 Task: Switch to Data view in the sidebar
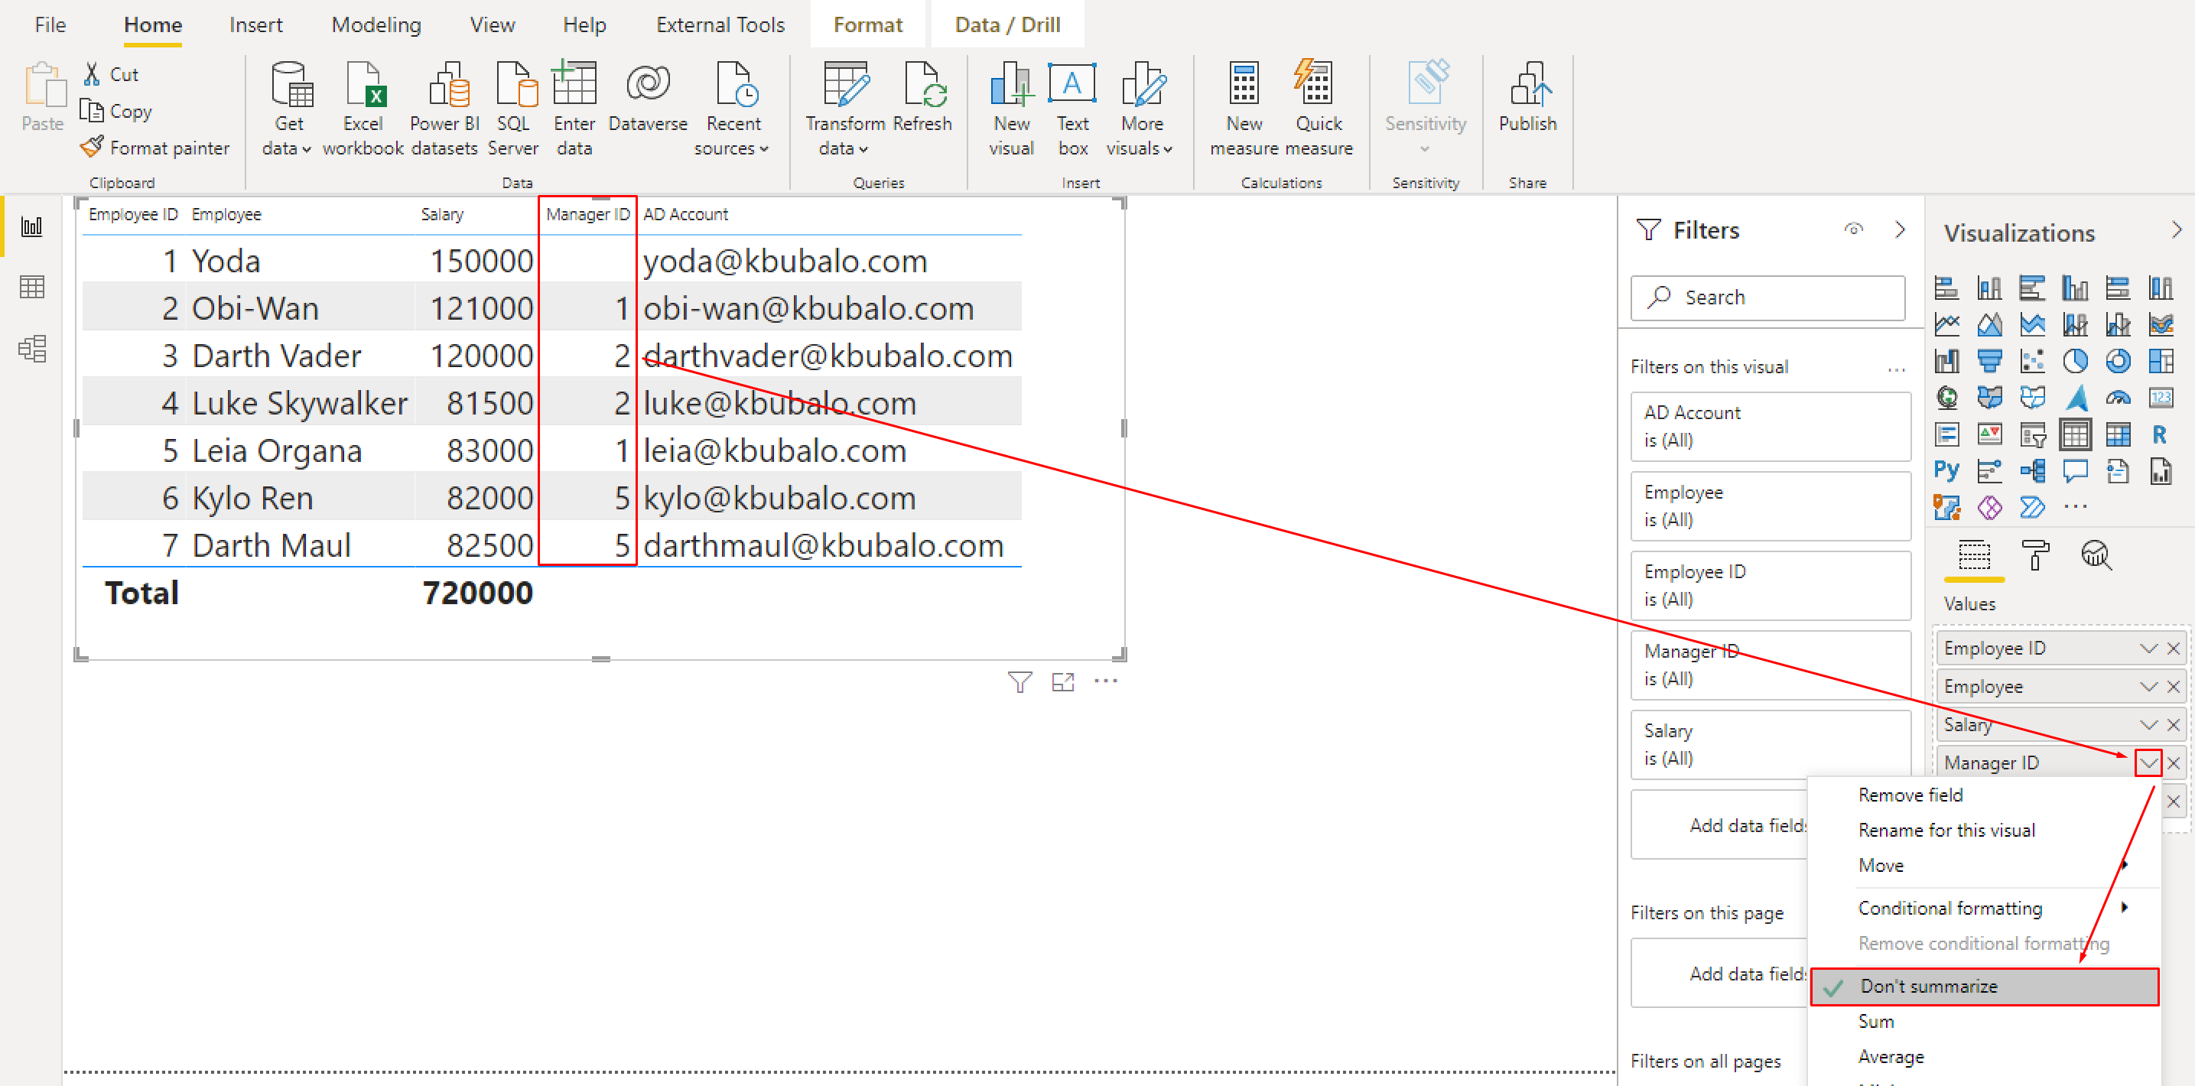31,287
